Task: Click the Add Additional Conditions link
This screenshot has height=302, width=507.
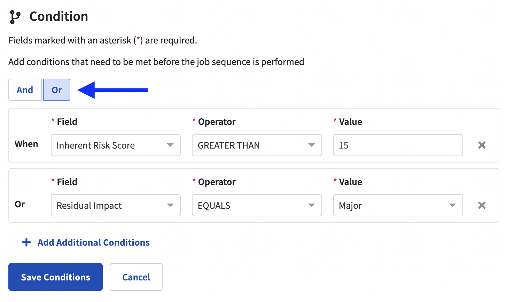Action: [94, 243]
